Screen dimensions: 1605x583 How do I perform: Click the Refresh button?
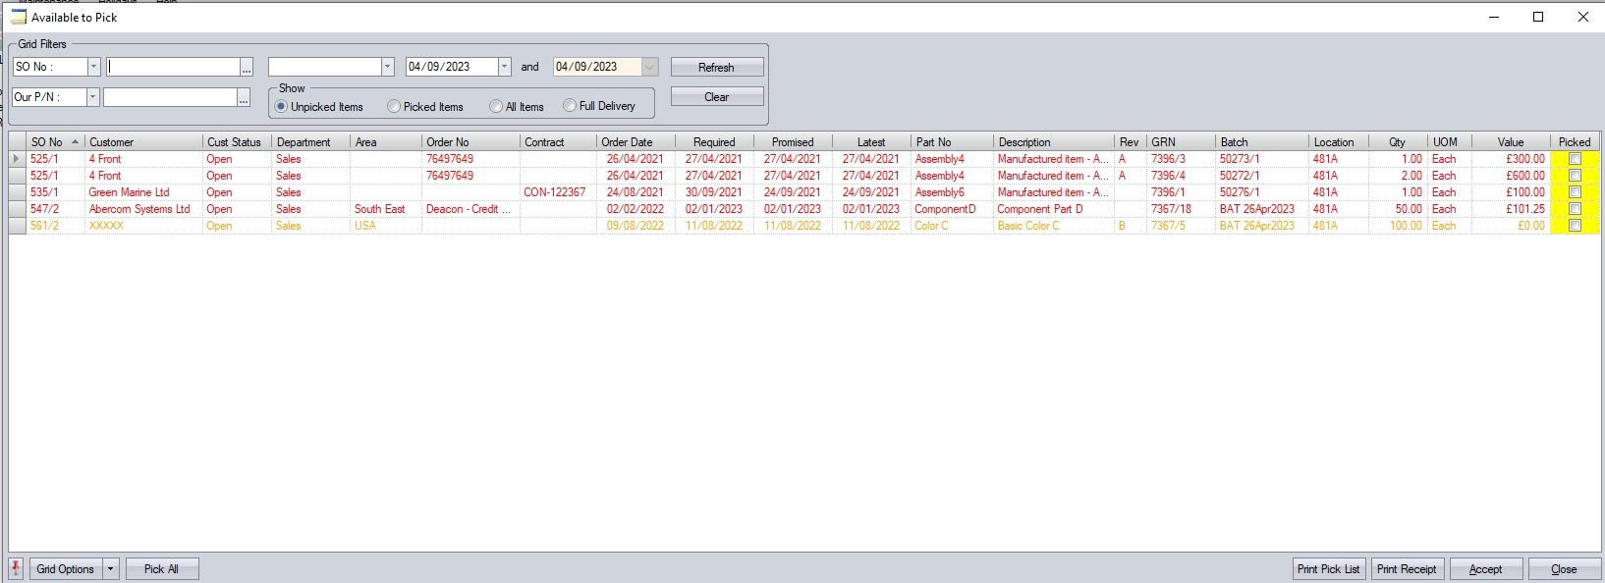(x=716, y=67)
